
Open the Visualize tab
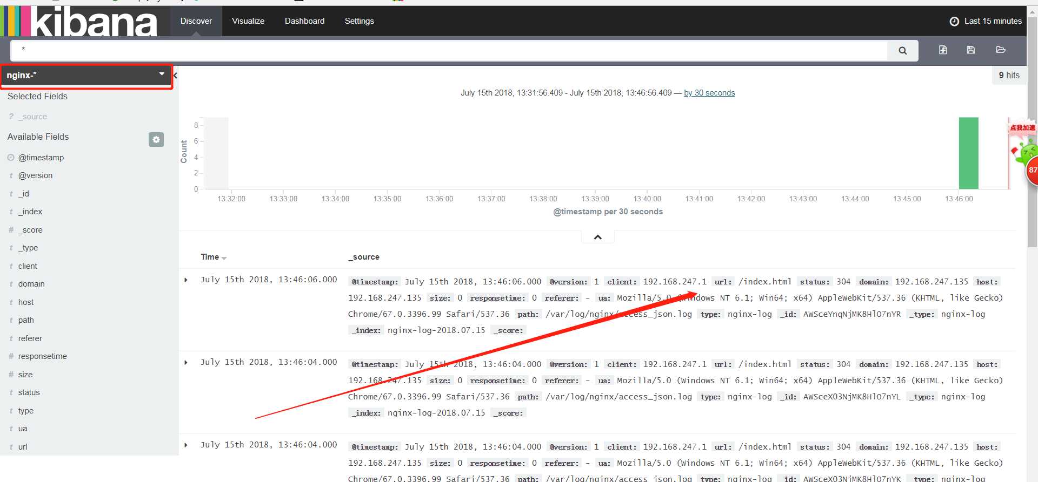click(248, 21)
